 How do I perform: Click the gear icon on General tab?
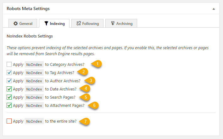pos(15,24)
